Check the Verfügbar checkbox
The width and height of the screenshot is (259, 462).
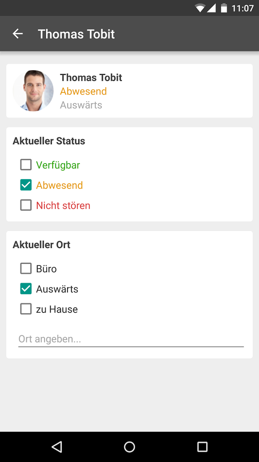click(26, 165)
